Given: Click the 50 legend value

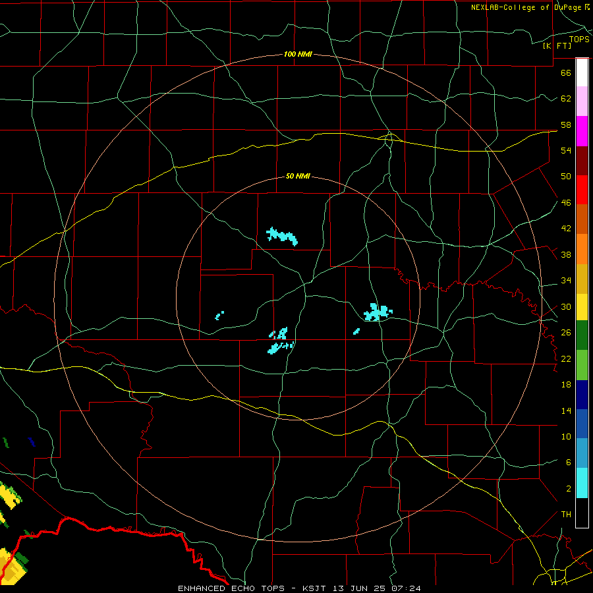Looking at the screenshot, I should click(566, 176).
